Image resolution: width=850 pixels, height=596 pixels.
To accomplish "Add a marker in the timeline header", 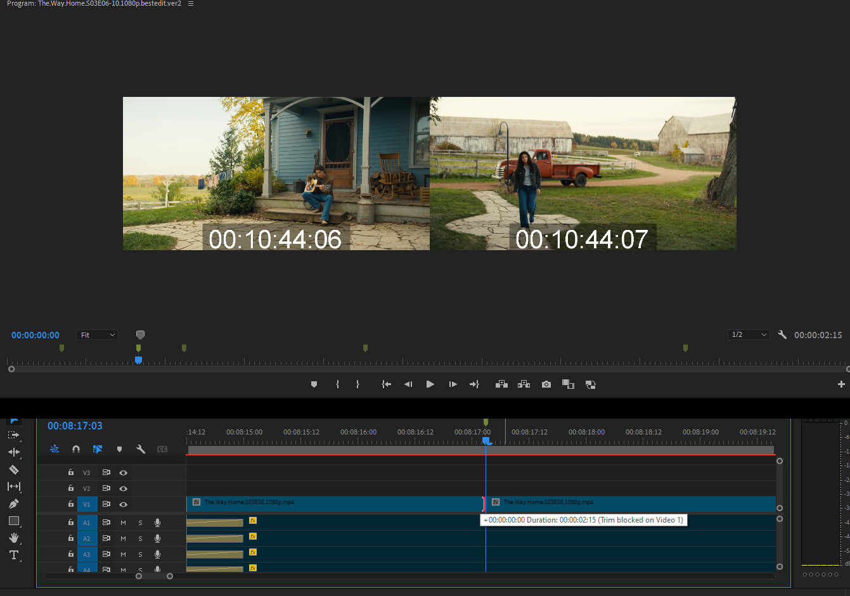I will click(x=119, y=449).
